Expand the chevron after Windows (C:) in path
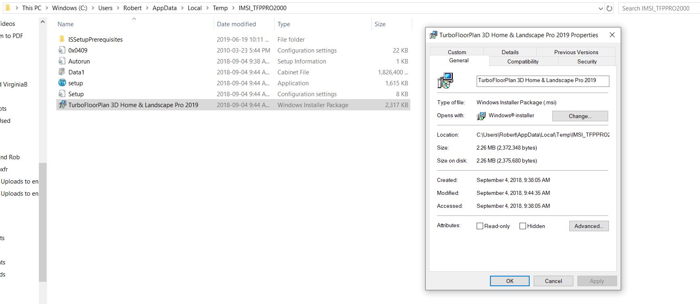 (93, 8)
